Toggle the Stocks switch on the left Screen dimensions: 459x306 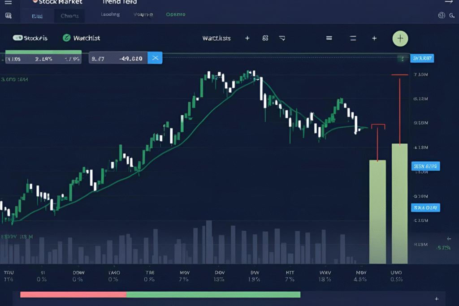17,38
